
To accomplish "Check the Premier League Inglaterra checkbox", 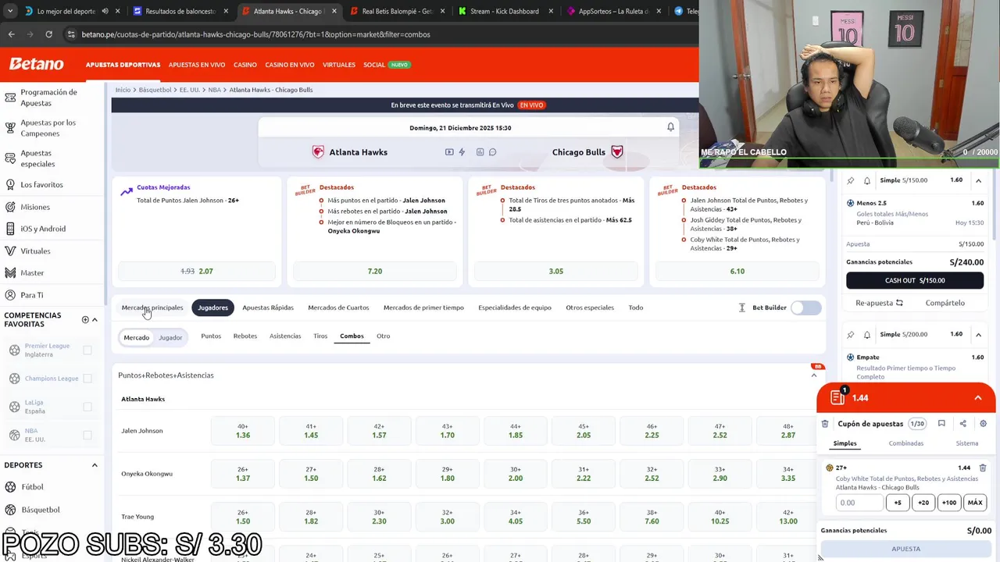I will [x=87, y=350].
